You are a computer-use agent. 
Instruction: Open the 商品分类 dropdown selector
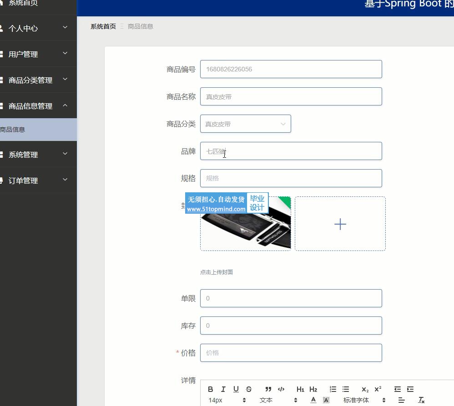[x=246, y=124]
